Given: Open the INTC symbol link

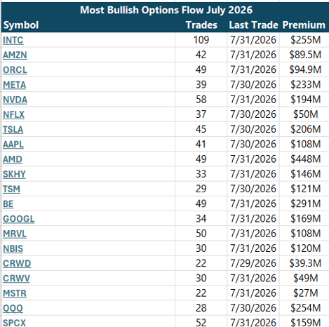Looking at the screenshot, I should [13, 40].
